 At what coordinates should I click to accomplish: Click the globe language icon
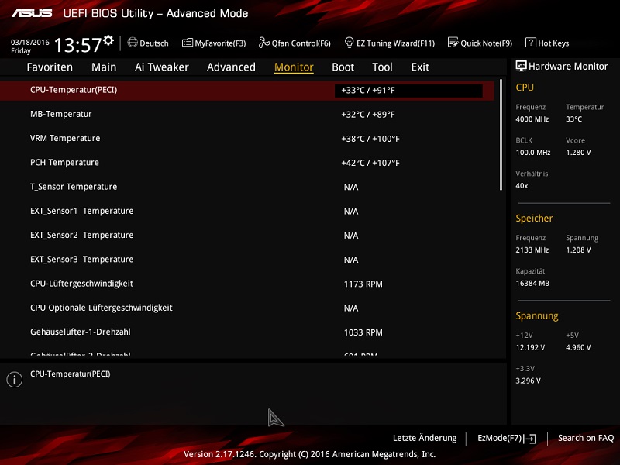[x=133, y=43]
